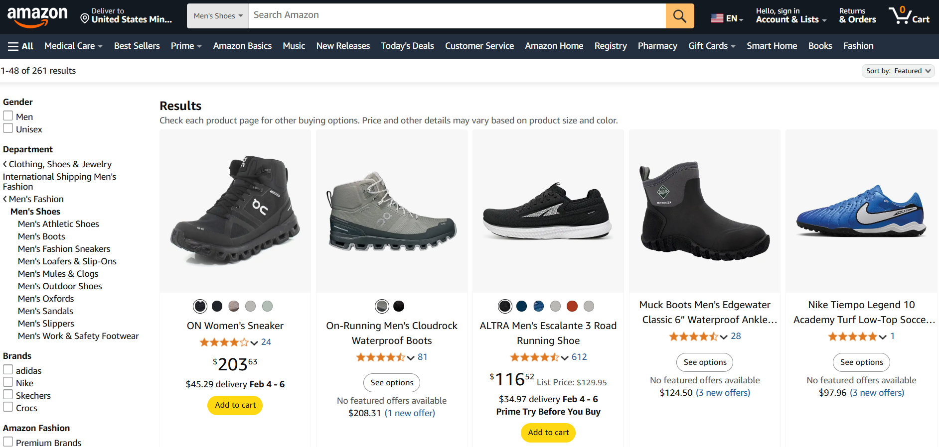
Task: Click the US flag language icon
Action: pyautogui.click(x=717, y=17)
